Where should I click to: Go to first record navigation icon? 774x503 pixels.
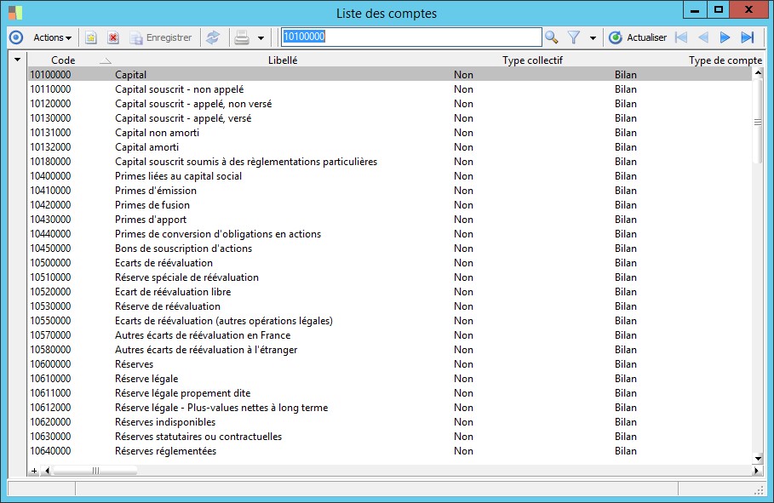[x=681, y=37]
